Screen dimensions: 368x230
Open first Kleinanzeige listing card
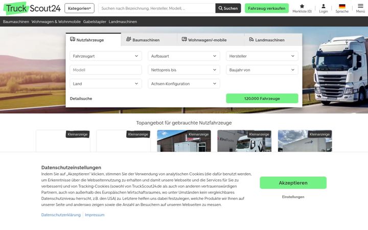coord(63,141)
